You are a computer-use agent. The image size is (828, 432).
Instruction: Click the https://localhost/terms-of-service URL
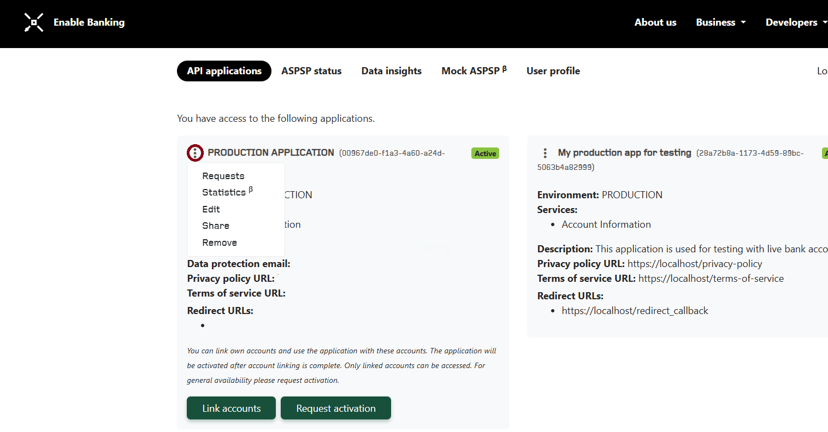pos(711,279)
